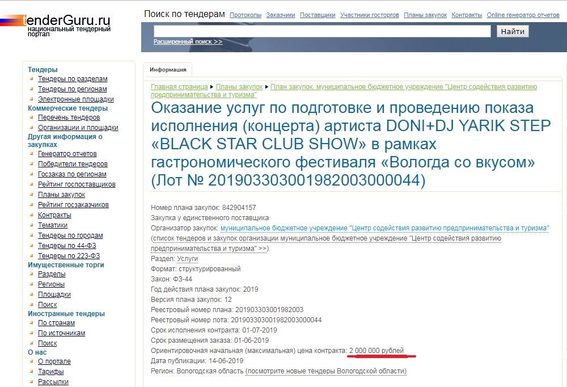This screenshot has height=387, width=567.
Task: Select the Информация tab
Action: 168,69
